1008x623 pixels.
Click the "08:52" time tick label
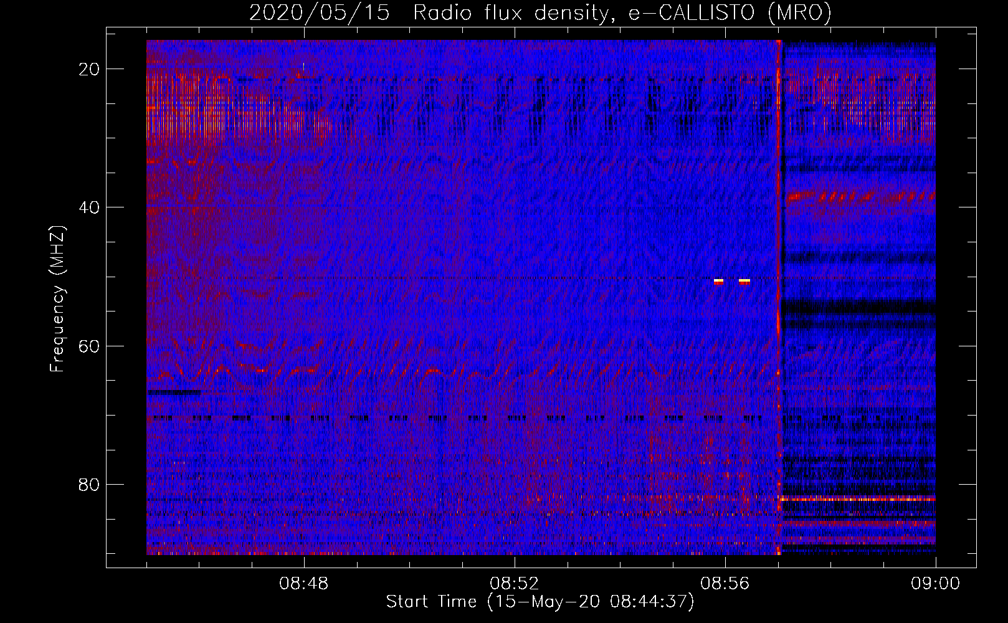(515, 583)
